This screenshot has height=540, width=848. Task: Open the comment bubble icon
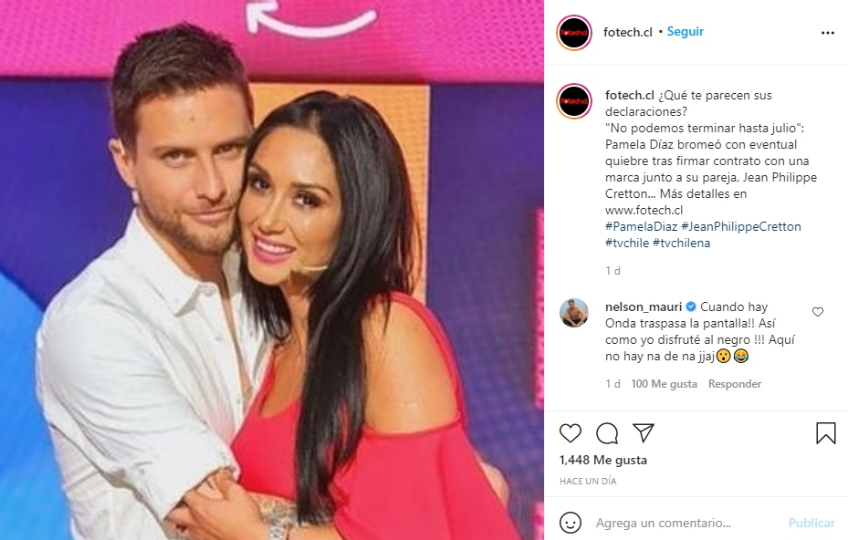[x=607, y=433]
